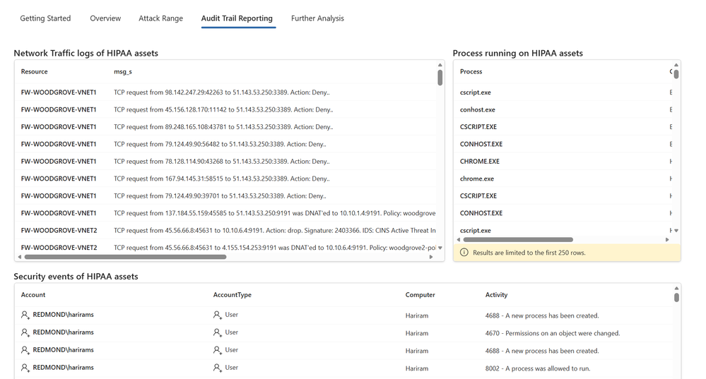
Task: Select the log row from 137.184.55.159:45585
Action: point(274,213)
